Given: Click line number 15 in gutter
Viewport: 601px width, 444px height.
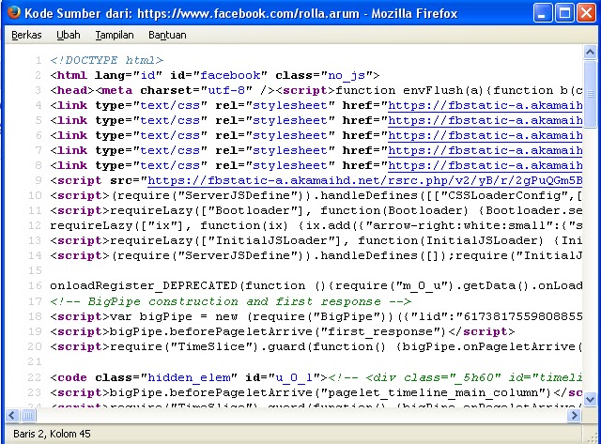Looking at the screenshot, I should click(x=35, y=271).
